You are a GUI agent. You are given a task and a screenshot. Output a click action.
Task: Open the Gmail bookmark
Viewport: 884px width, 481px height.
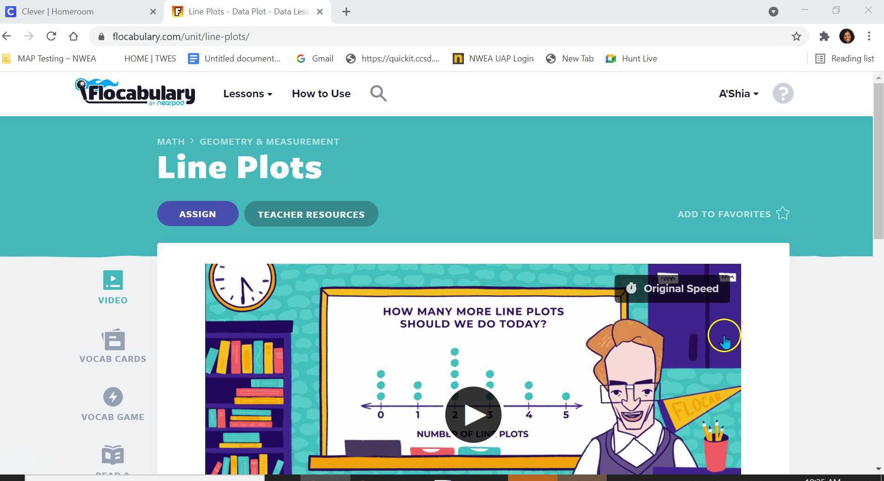(315, 58)
